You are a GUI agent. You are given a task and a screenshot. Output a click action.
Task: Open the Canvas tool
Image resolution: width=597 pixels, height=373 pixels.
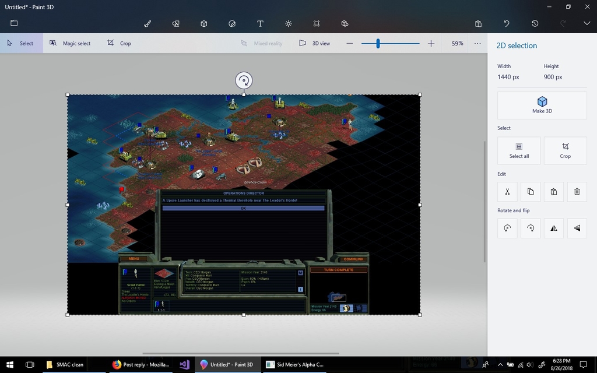click(317, 23)
